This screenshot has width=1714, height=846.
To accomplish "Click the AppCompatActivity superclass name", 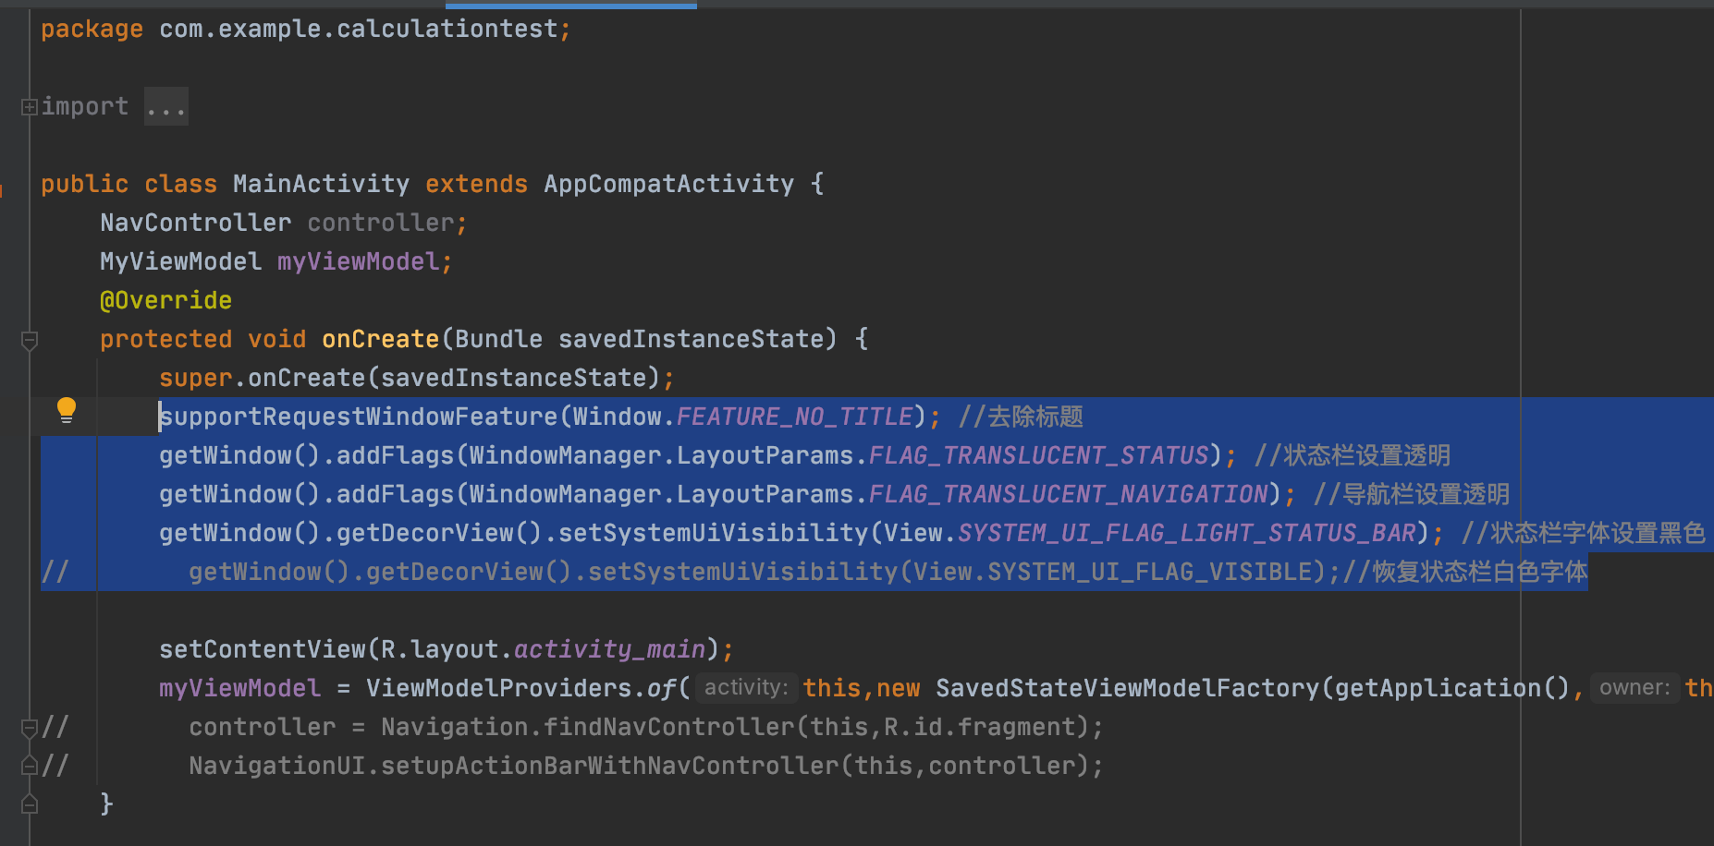I will click(x=668, y=184).
